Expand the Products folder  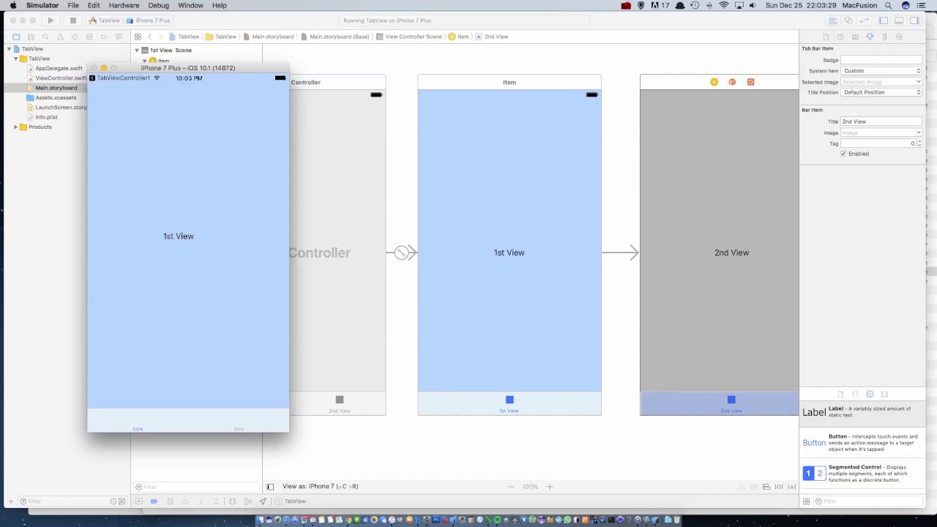tap(15, 127)
